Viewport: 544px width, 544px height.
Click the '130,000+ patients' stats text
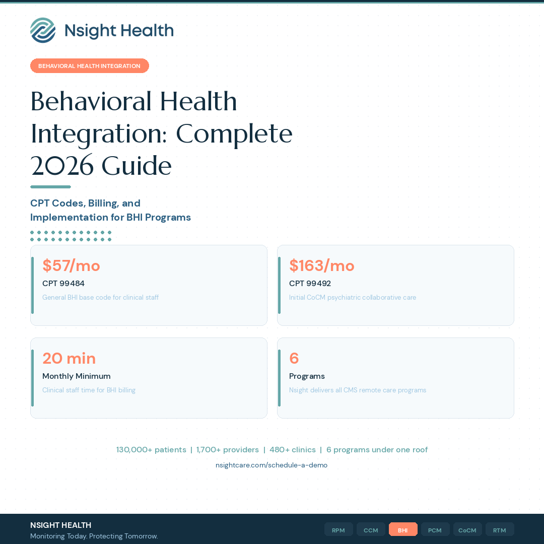[151, 449]
